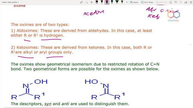
Task: Click the italic word 'anti'
Action: click(x=65, y=104)
